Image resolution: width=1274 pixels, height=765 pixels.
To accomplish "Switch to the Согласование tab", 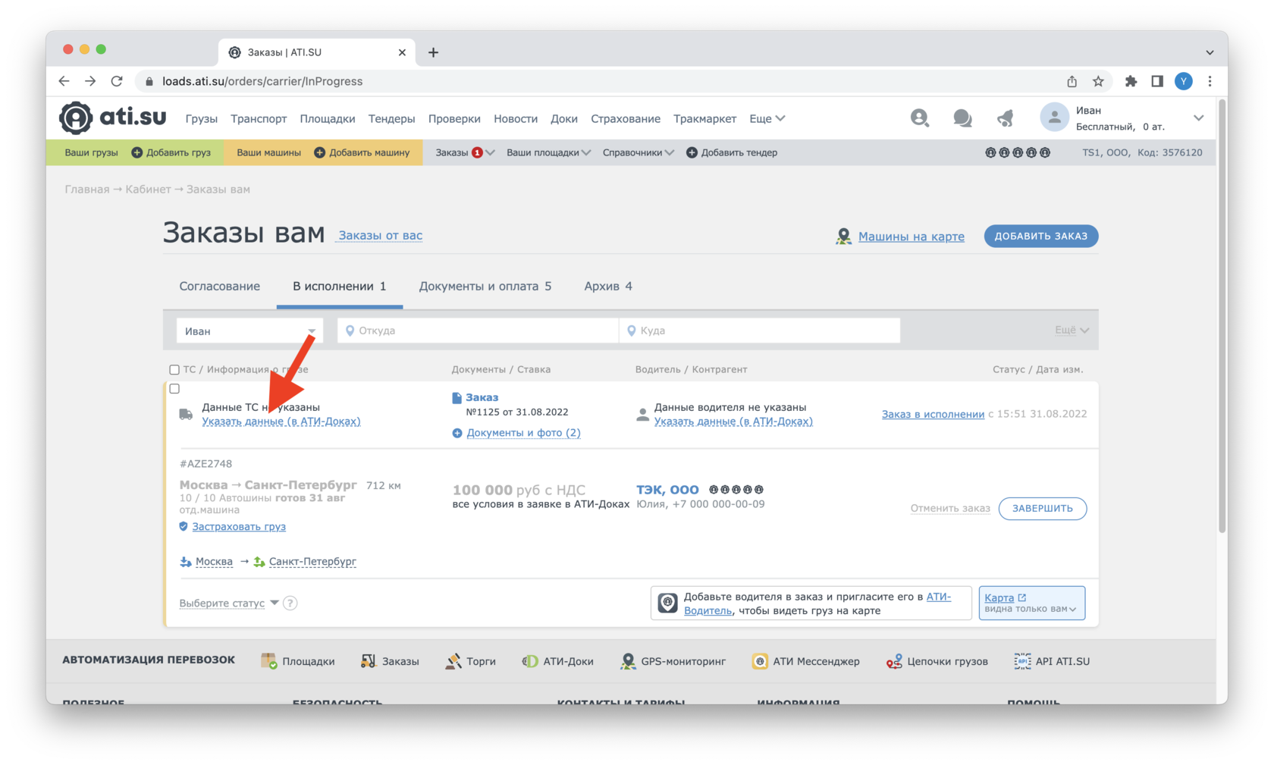I will [219, 286].
